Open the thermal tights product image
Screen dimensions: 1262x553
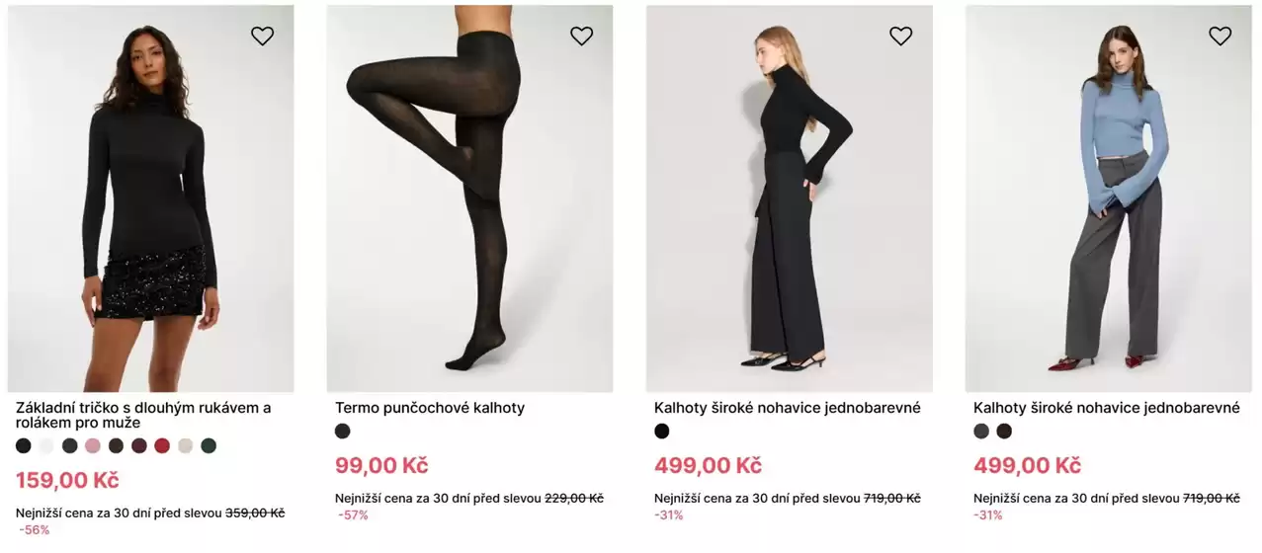pyautogui.click(x=469, y=197)
